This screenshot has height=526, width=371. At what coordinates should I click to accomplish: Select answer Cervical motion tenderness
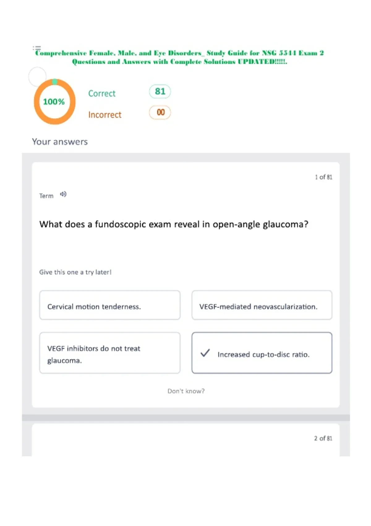(x=110, y=305)
